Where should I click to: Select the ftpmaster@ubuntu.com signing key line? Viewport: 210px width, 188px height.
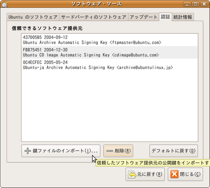pos(92,43)
